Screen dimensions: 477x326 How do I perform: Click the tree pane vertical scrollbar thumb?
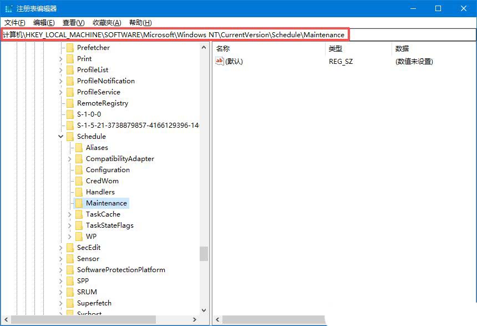coord(204,254)
